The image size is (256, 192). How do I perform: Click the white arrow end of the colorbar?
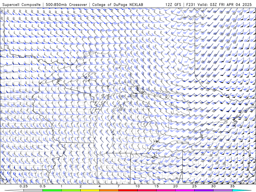(x=14, y=190)
